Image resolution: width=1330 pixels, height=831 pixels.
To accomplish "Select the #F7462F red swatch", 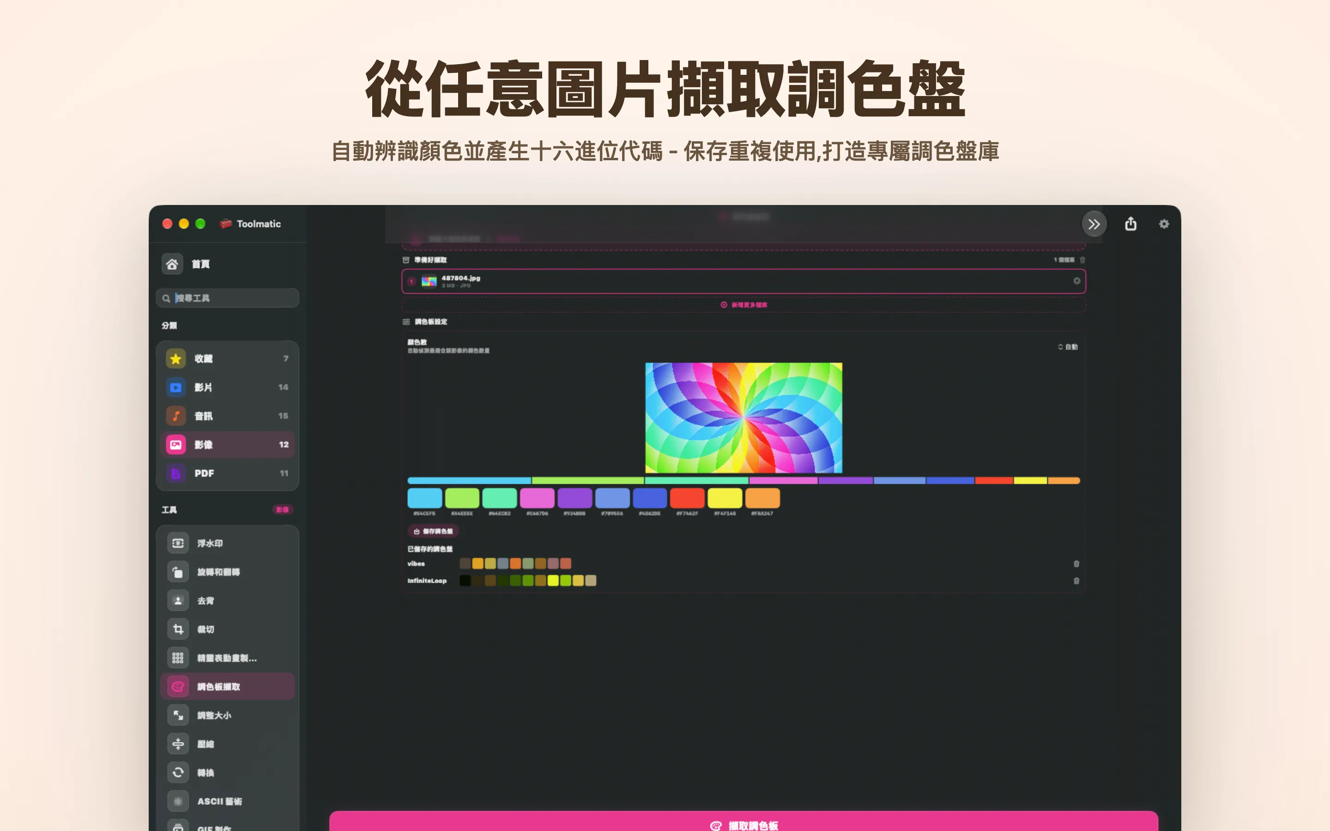I will (687, 498).
